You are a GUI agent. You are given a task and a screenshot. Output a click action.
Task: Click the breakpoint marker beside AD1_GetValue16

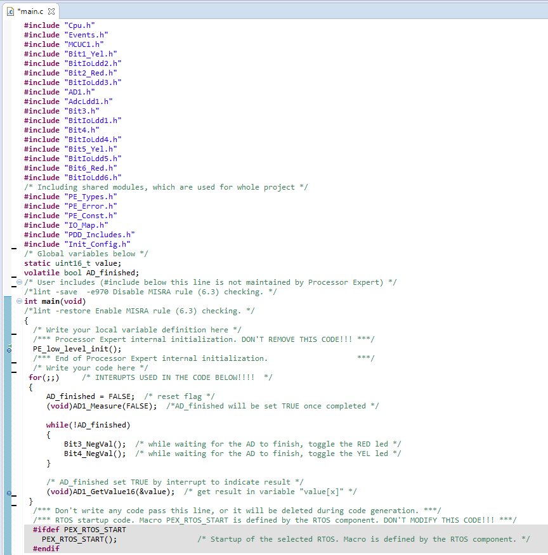10,493
